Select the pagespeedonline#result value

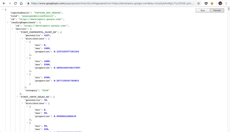(38, 16)
